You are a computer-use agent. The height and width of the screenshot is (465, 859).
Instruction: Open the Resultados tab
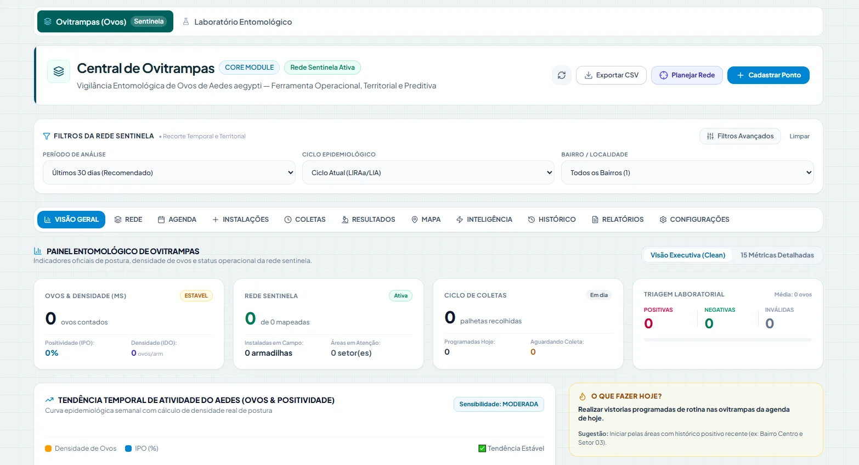tap(368, 220)
